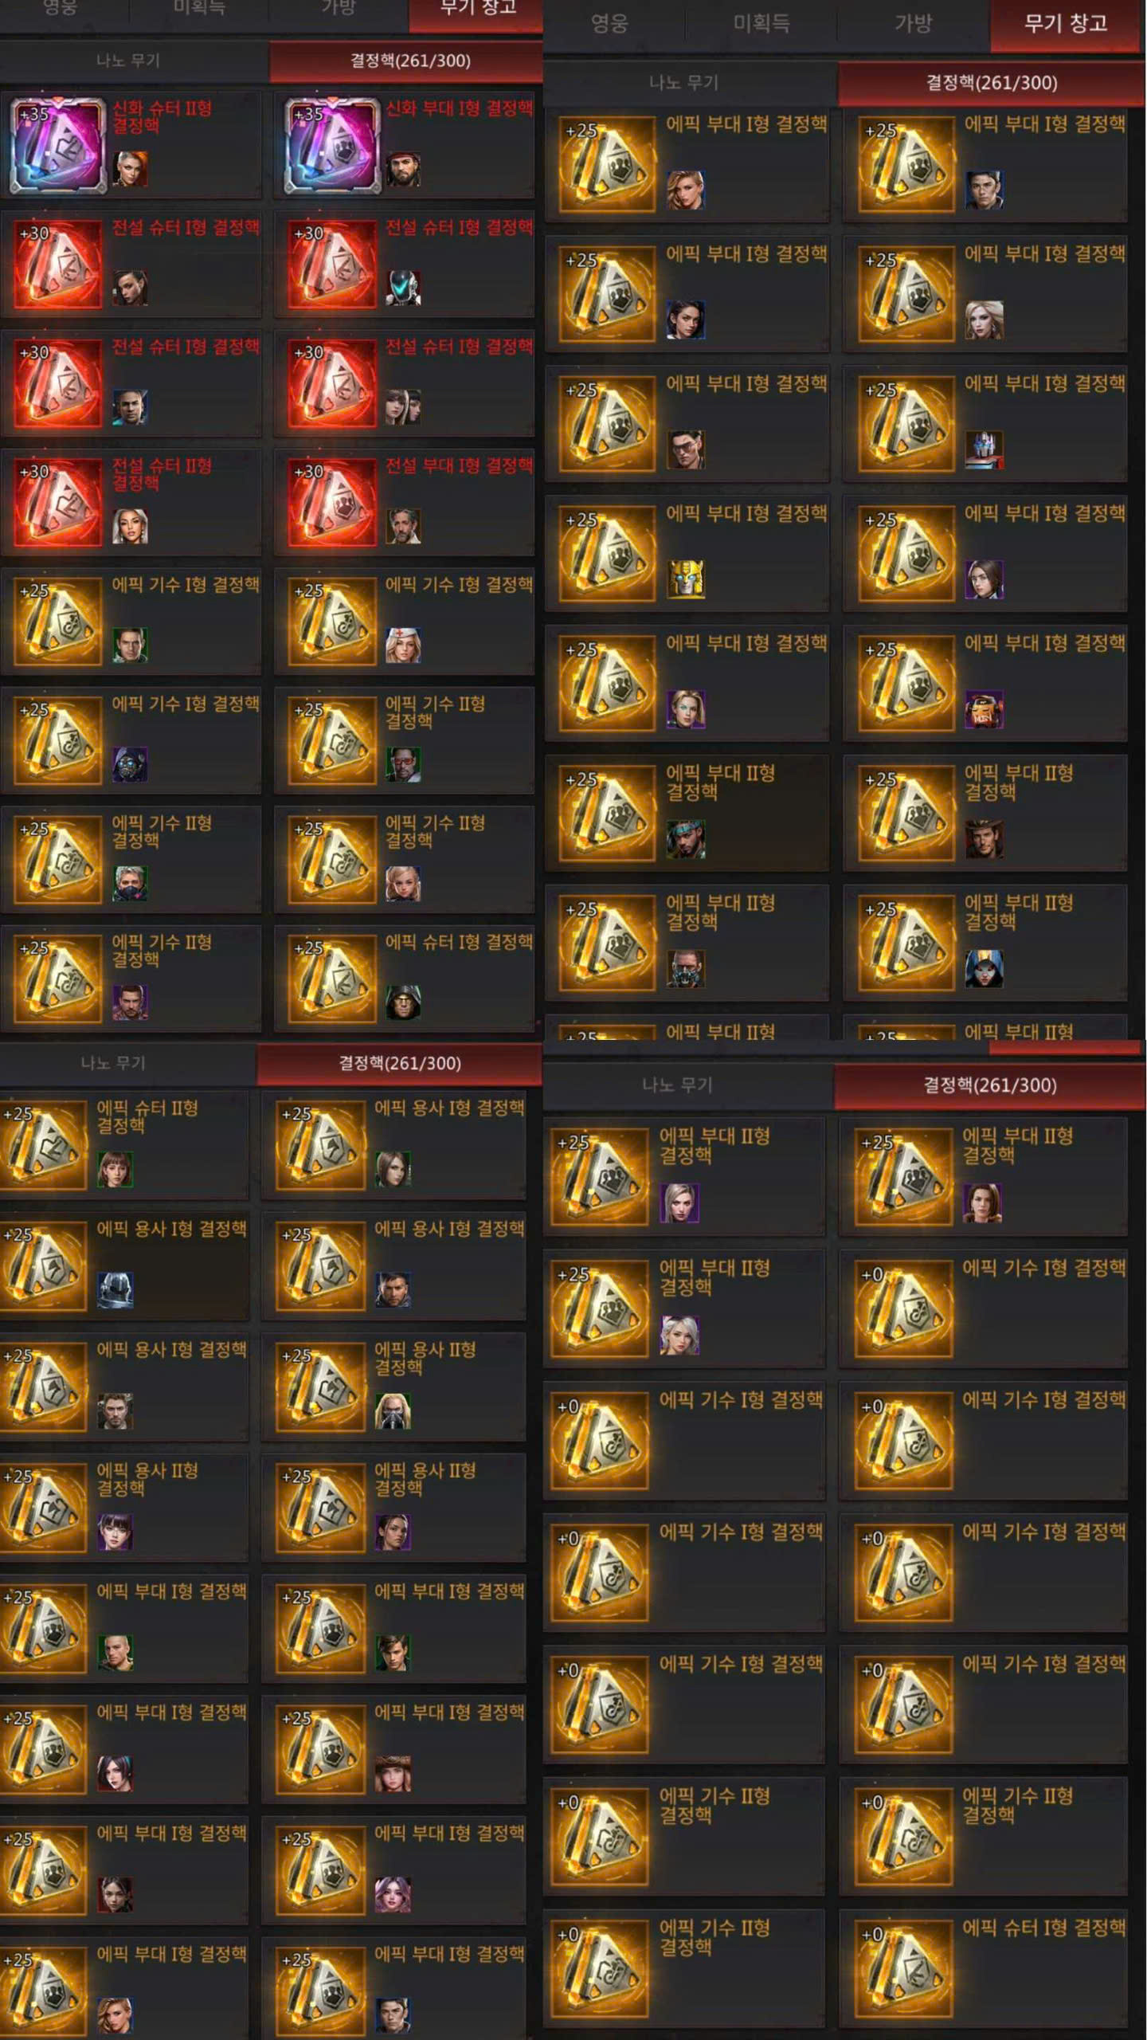
Task: Tap the nurse hero portrait
Action: pyautogui.click(x=403, y=645)
